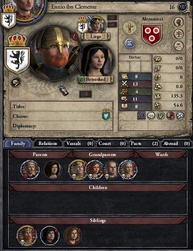Open diplomacy via the gauntlet hand icon
Screen dimensions: 193x251
[x=63, y=90]
